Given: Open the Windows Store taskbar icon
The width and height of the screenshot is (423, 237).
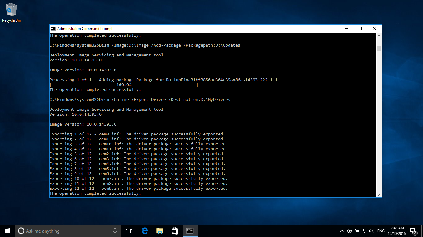Looking at the screenshot, I should (x=175, y=231).
